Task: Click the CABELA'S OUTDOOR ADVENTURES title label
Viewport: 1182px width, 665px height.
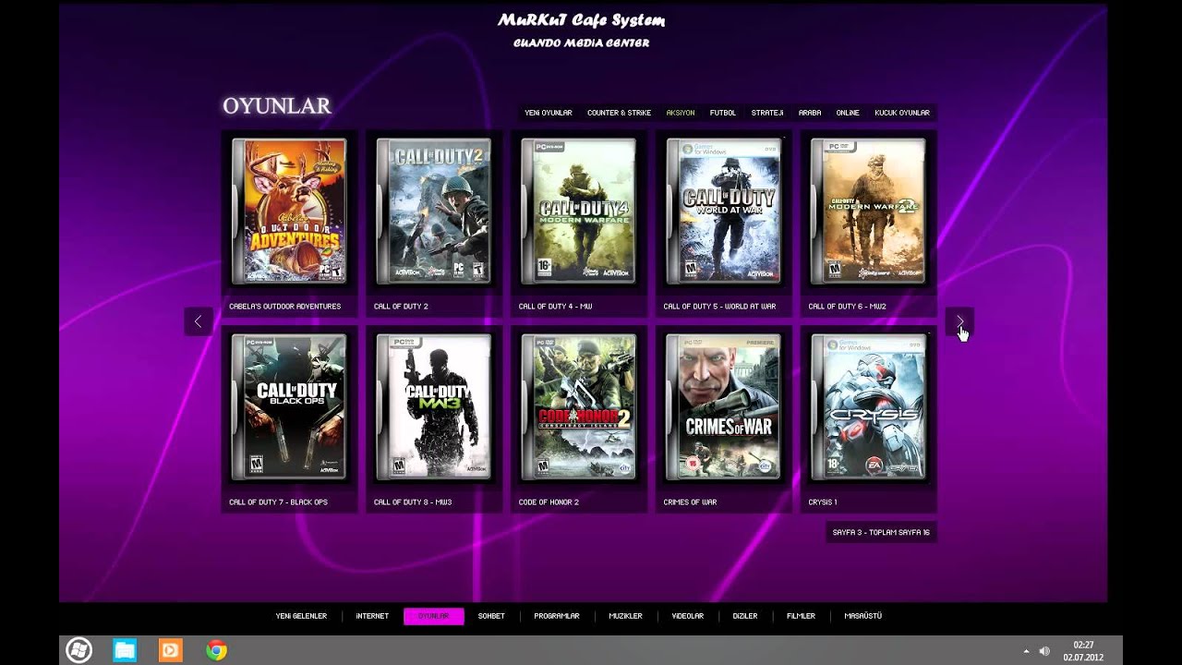Action: (285, 307)
